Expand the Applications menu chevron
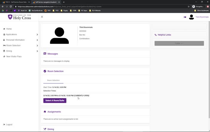 (x=37, y=34)
